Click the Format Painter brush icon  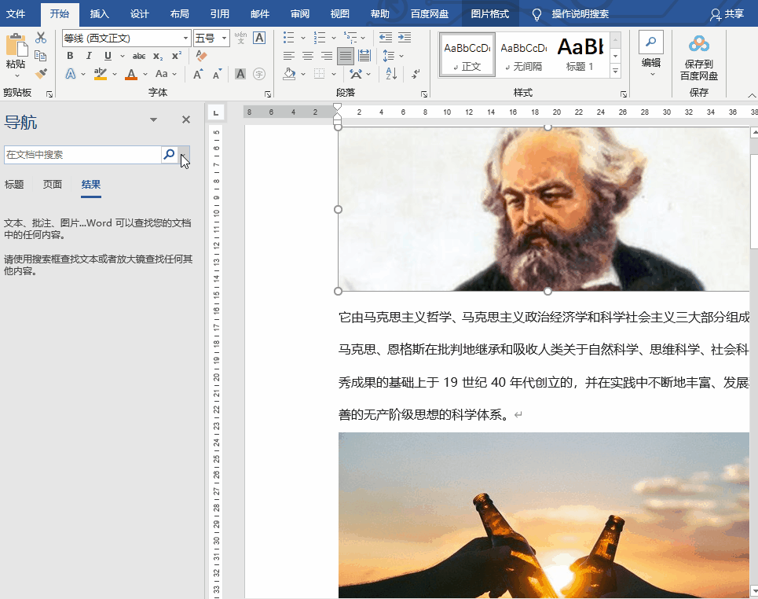coord(41,73)
